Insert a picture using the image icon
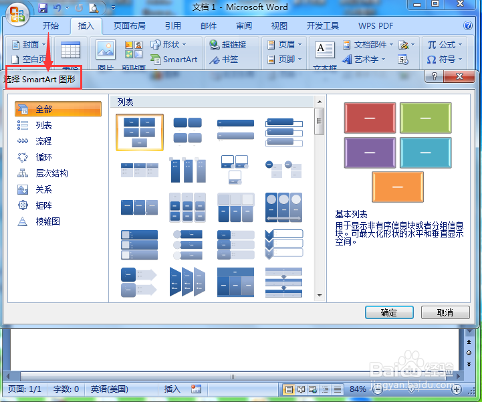482x402 pixels. tap(106, 49)
